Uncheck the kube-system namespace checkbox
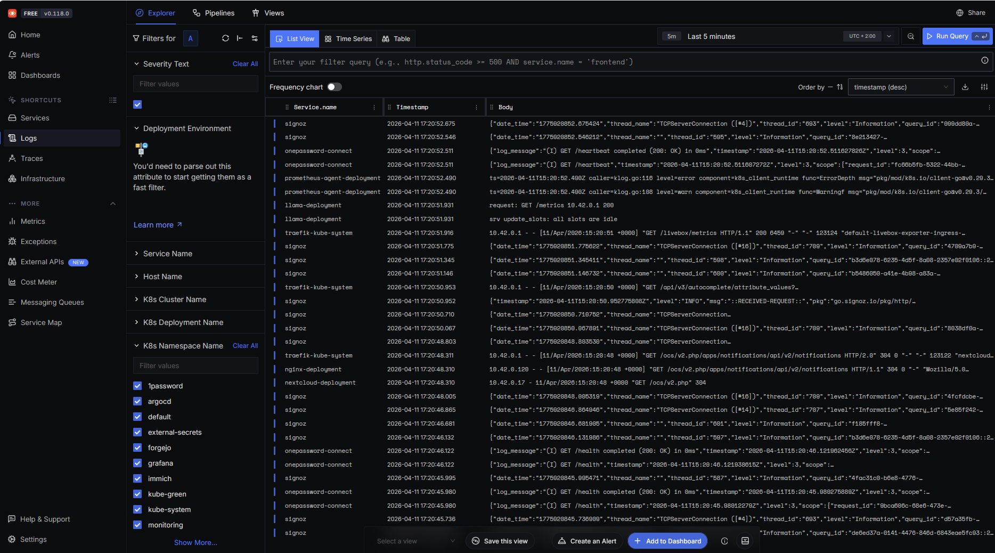 [137, 509]
